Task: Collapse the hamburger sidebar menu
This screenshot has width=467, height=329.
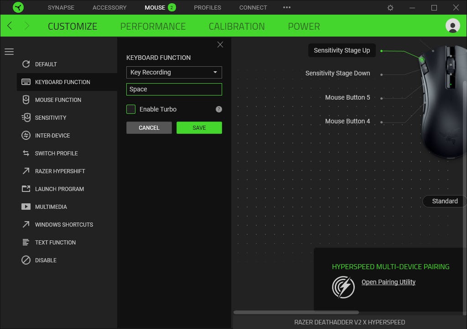Action: [9, 52]
